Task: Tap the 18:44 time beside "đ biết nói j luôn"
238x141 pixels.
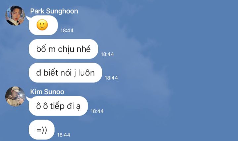Action: click(x=111, y=78)
